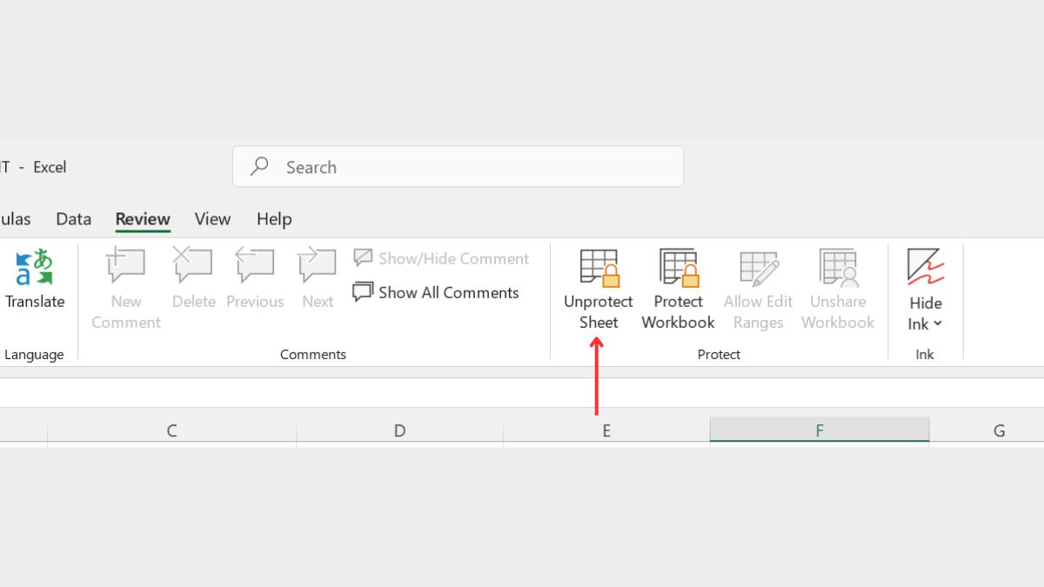Expand the Hide Ink dropdown
The width and height of the screenshot is (1044, 587).
926,324
